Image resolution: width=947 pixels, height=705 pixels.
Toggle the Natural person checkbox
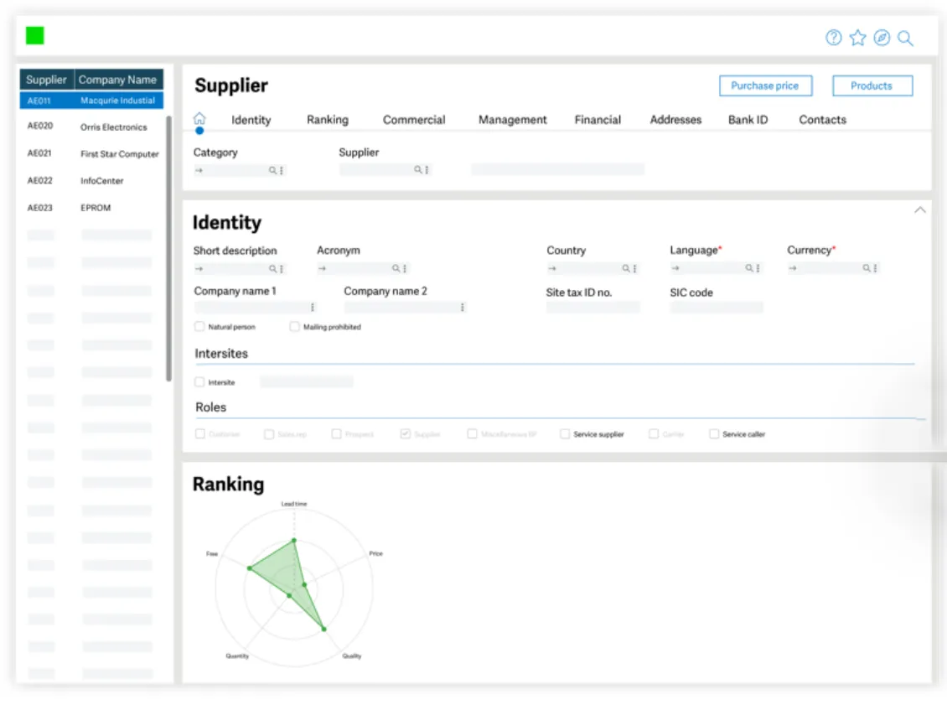(x=199, y=326)
